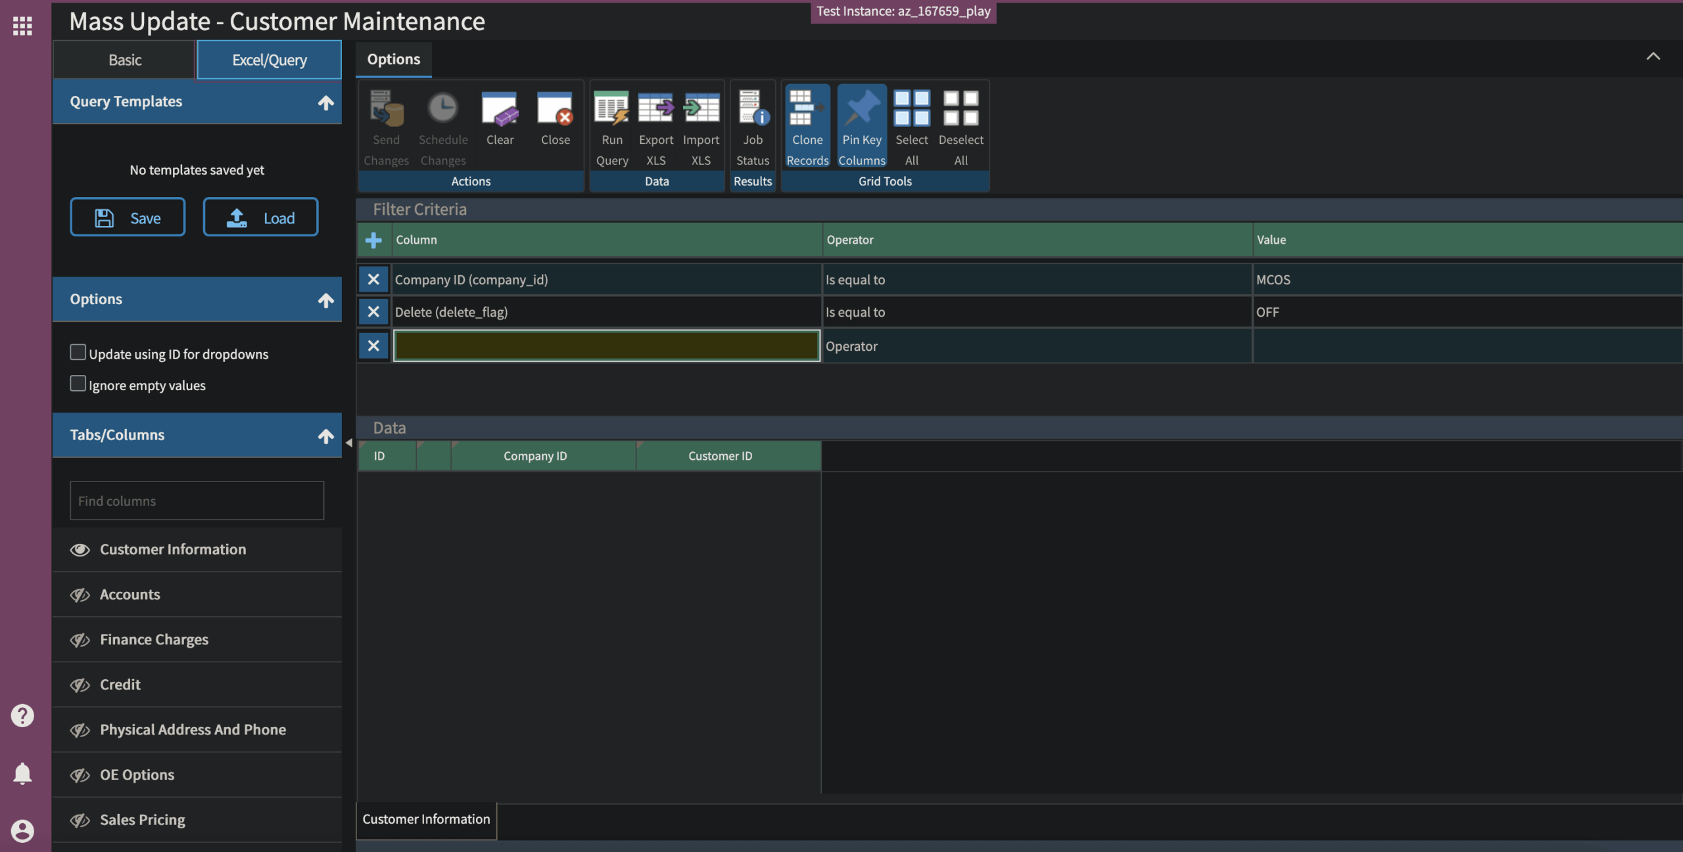The height and width of the screenshot is (852, 1683).
Task: Collapse the Query Templates panel
Action: 325,102
